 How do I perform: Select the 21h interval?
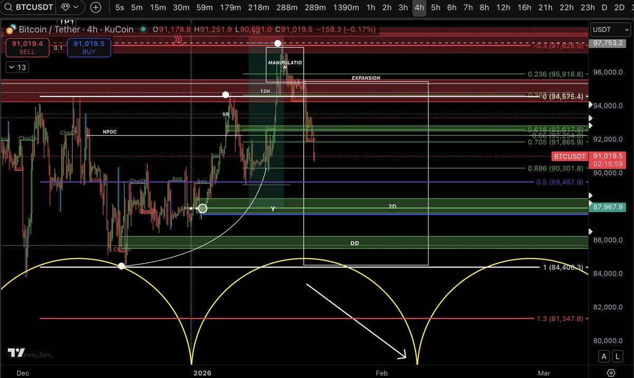(x=546, y=8)
